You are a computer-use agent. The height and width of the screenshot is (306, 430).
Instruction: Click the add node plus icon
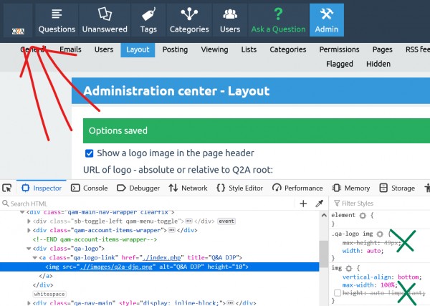click(x=303, y=204)
